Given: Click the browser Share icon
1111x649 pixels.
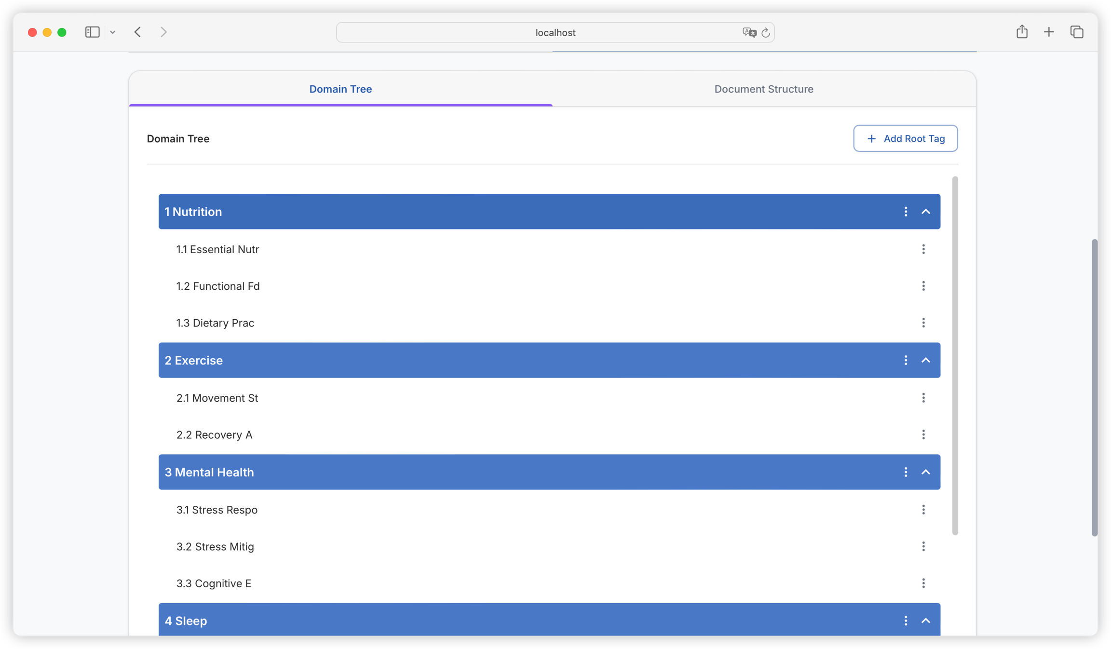Looking at the screenshot, I should click(1022, 32).
